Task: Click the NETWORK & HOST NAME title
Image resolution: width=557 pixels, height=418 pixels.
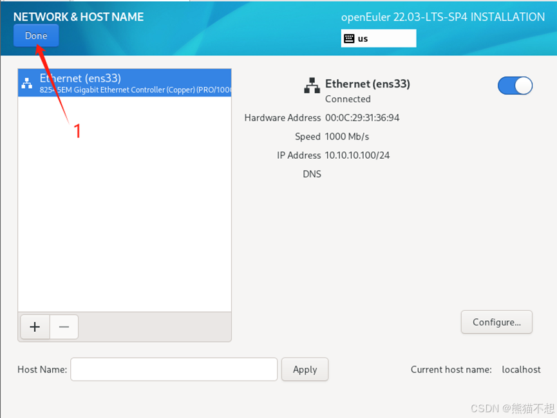Action: coord(79,17)
